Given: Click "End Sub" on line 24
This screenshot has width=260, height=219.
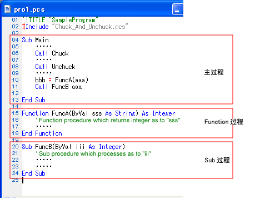Looking at the screenshot, I should point(33,173).
